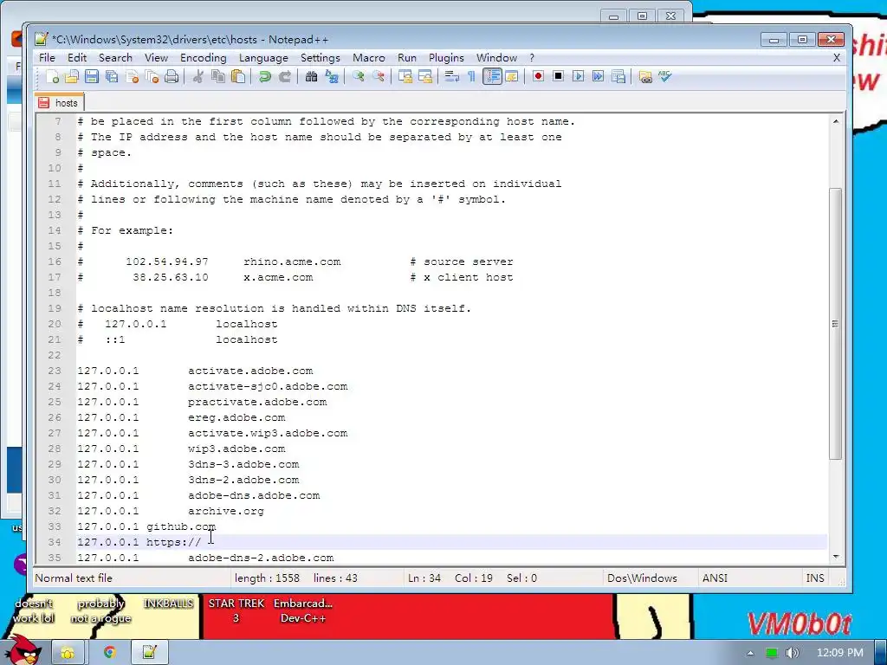
Task: Open the Replace toolbar icon
Action: point(332,77)
